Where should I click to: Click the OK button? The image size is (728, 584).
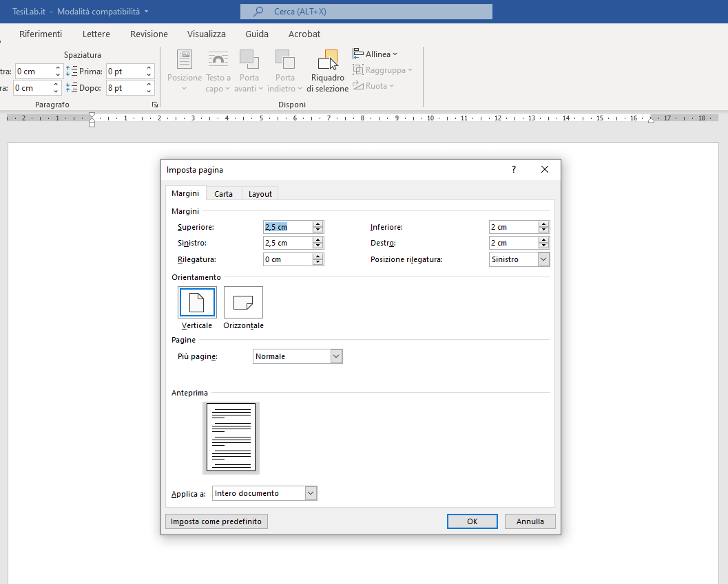point(472,521)
